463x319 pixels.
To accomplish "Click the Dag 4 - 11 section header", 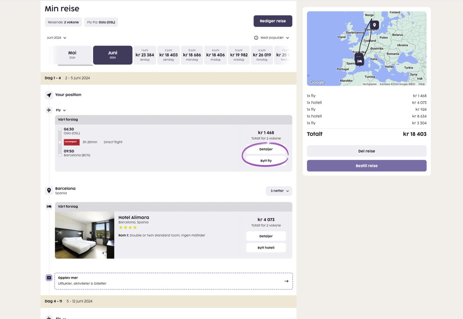I will coord(168,301).
